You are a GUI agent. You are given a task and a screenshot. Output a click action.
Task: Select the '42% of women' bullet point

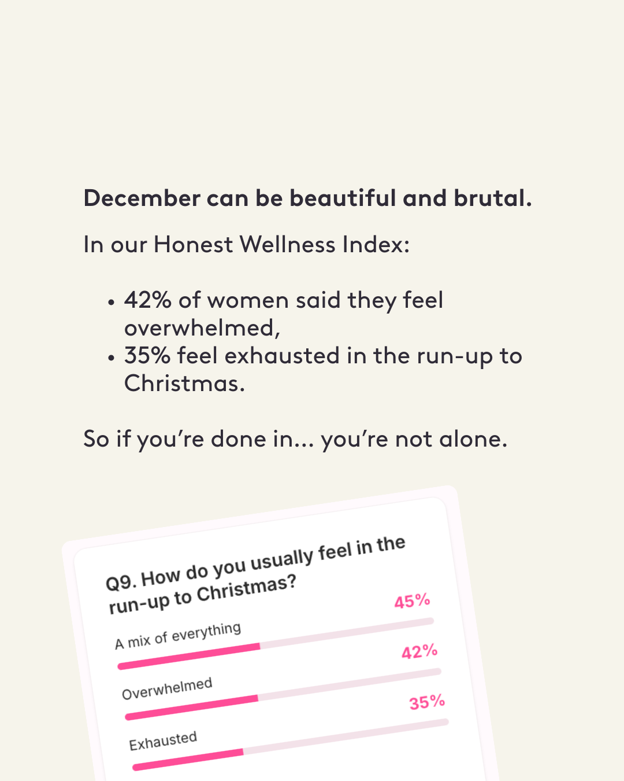284,314
